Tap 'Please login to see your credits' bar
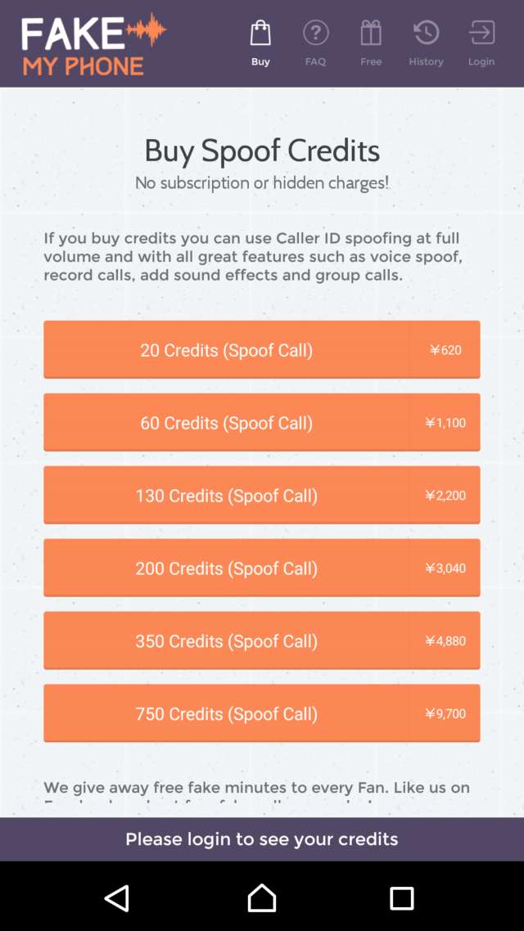The height and width of the screenshot is (931, 524). [262, 839]
